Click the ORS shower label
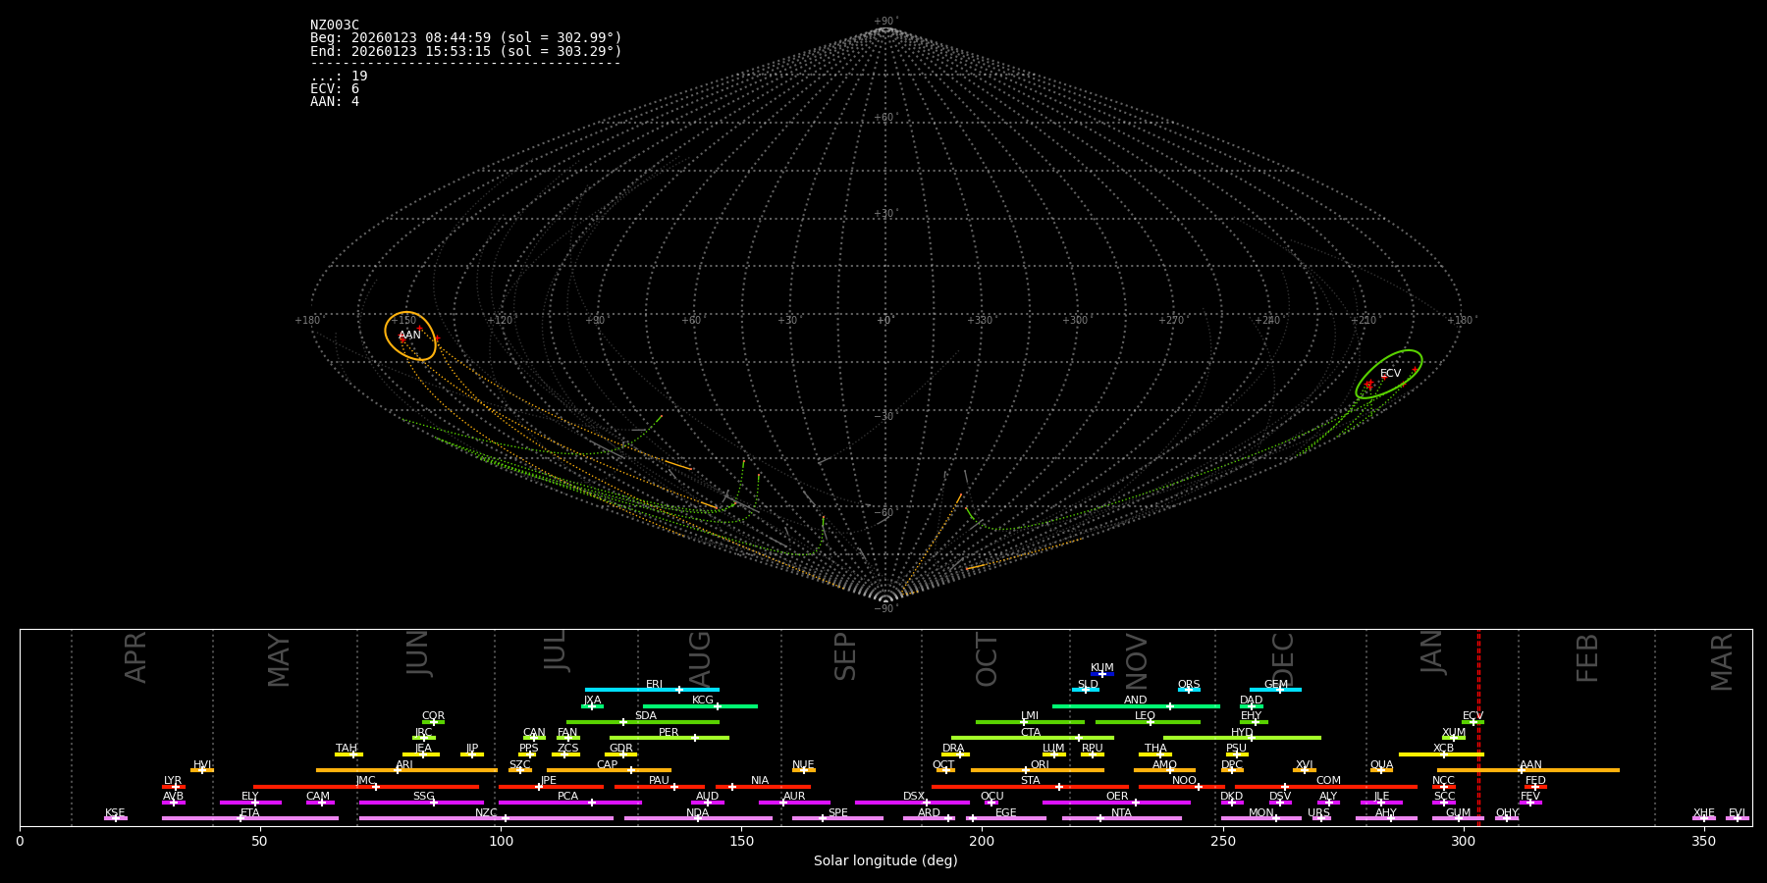The width and height of the screenshot is (1767, 883). 1189,685
